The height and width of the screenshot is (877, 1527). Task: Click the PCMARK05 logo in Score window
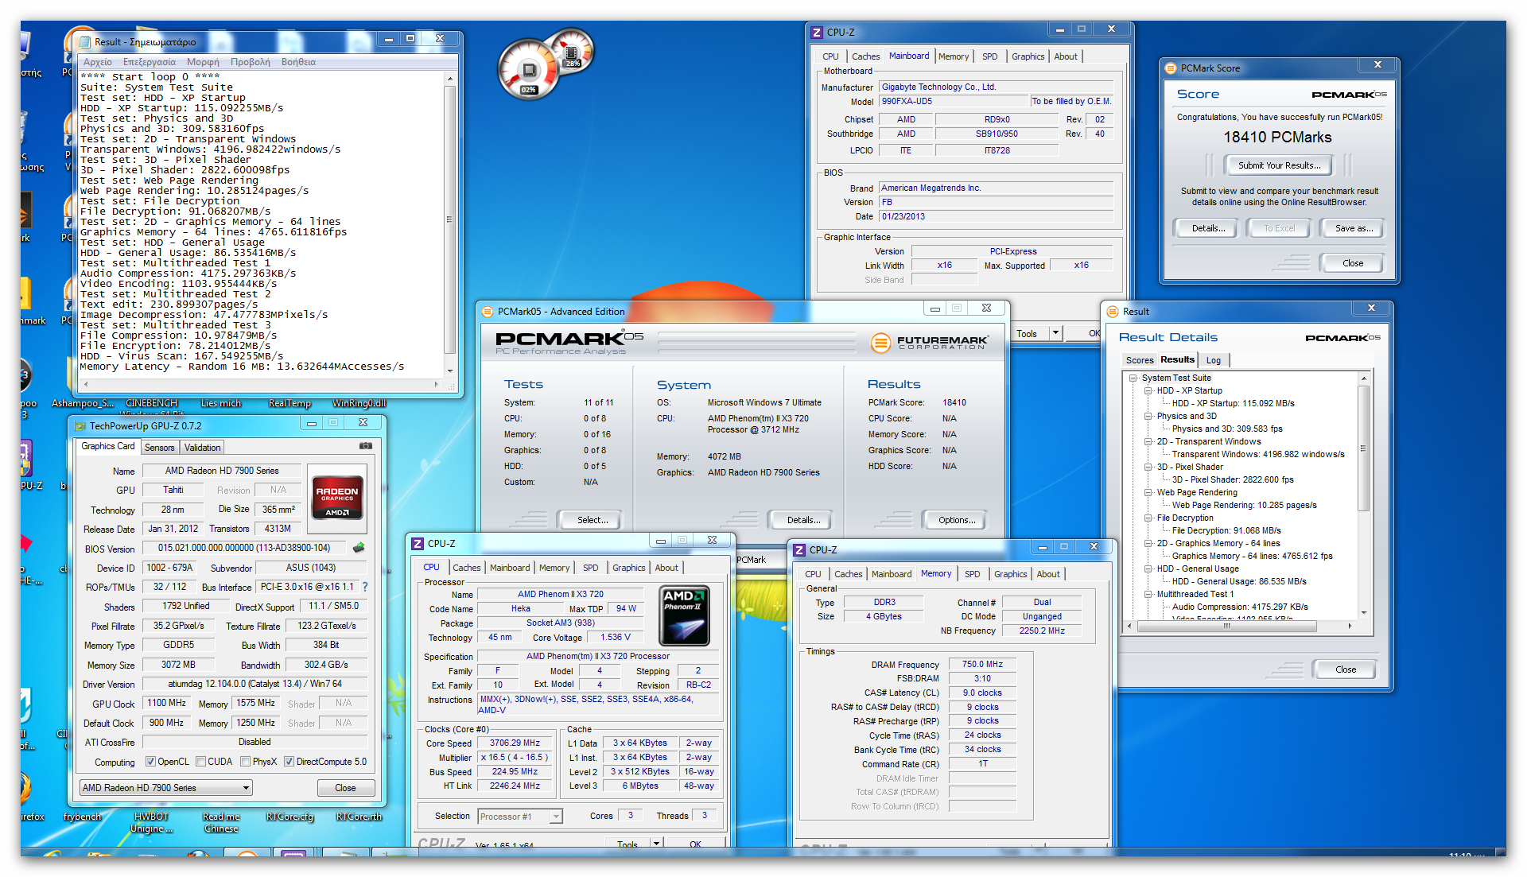coord(1349,95)
